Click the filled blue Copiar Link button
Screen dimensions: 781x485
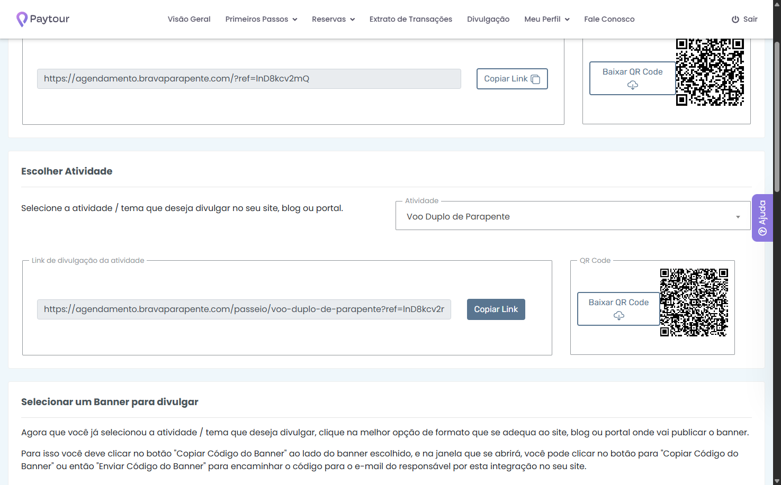tap(496, 309)
